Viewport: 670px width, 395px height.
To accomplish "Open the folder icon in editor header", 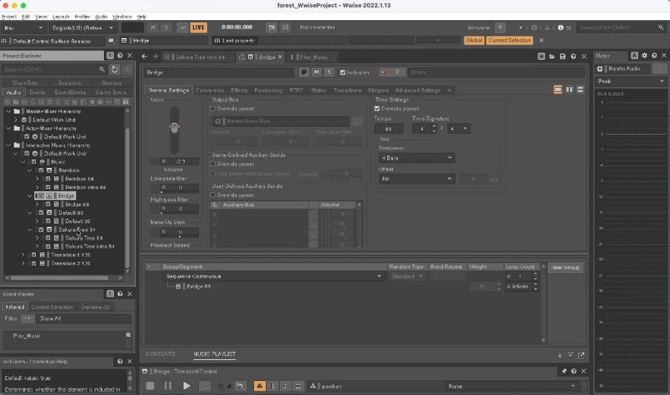I will 552,56.
